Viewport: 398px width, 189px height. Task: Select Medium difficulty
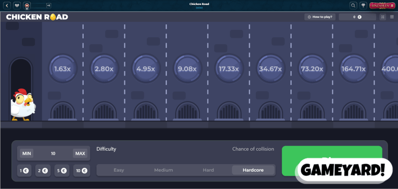[x=164, y=170]
